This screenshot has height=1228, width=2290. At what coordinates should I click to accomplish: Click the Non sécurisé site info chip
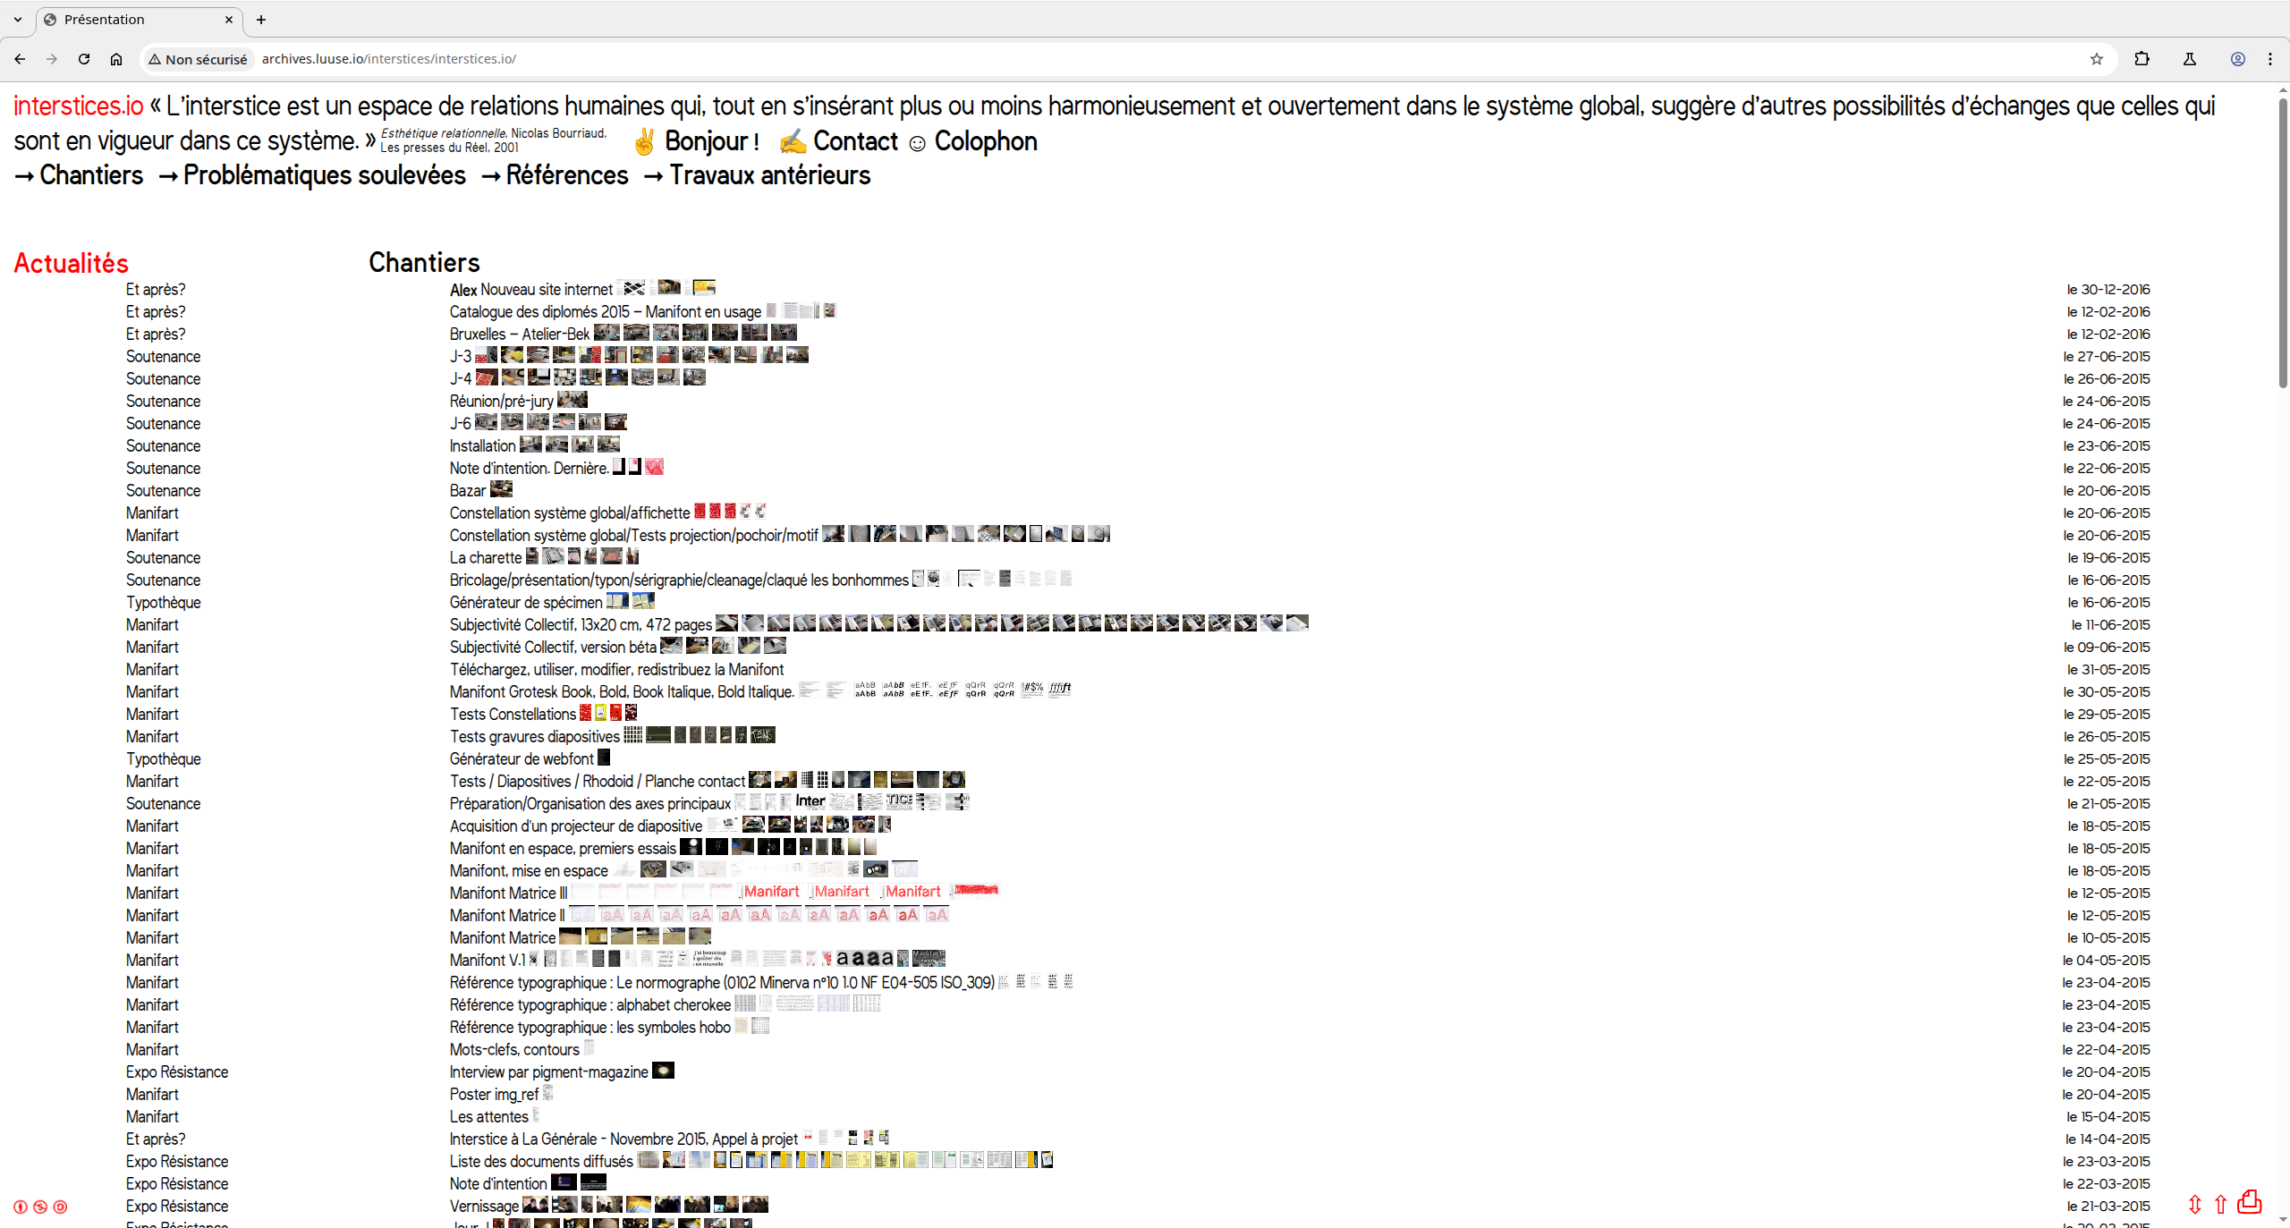coord(198,59)
